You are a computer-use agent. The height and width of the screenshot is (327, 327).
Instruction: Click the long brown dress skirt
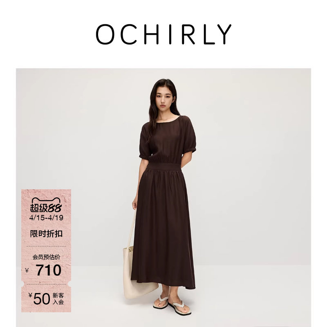[x=163, y=228]
